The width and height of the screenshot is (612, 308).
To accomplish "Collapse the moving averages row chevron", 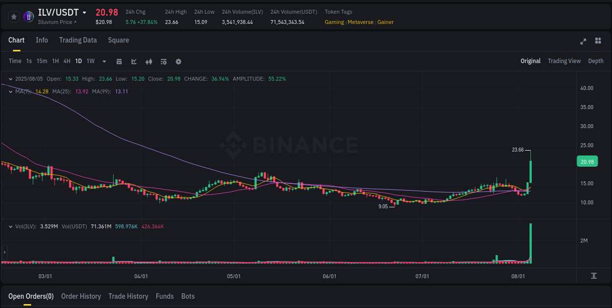I will click(x=10, y=91).
